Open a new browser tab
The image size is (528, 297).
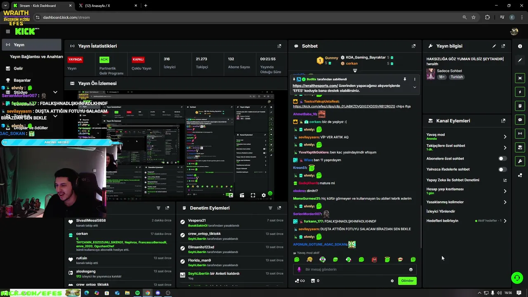(146, 5)
